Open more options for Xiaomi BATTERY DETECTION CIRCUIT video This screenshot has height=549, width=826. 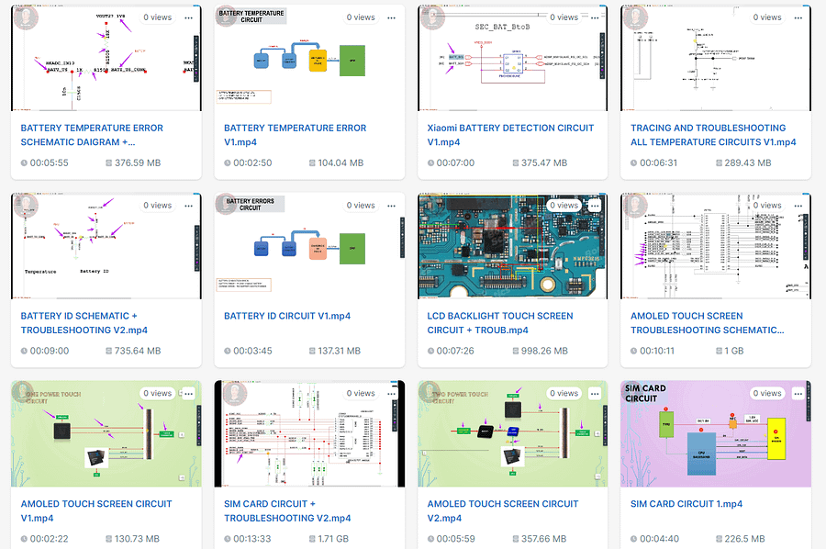point(595,18)
